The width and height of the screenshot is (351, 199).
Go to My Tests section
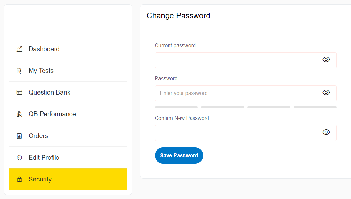point(41,71)
